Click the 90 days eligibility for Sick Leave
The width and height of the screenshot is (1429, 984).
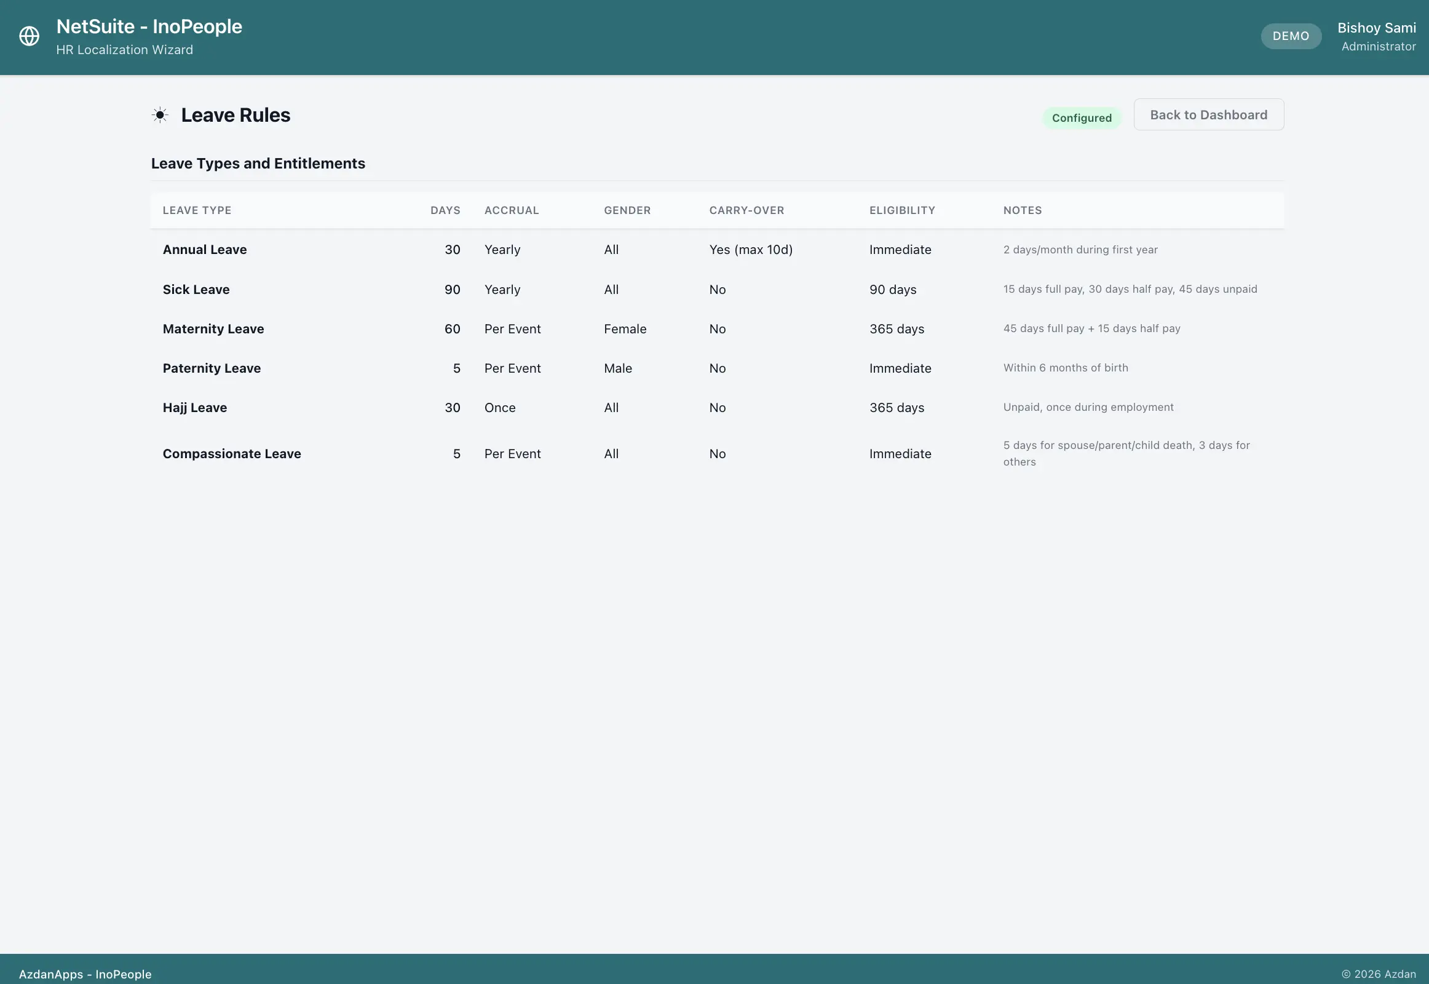click(893, 289)
